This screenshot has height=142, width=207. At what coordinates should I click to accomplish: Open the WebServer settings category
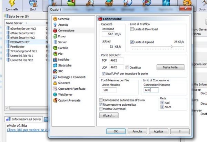click(63, 95)
